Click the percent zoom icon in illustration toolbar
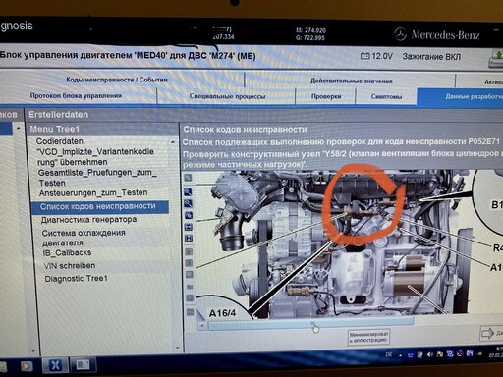 (189, 215)
